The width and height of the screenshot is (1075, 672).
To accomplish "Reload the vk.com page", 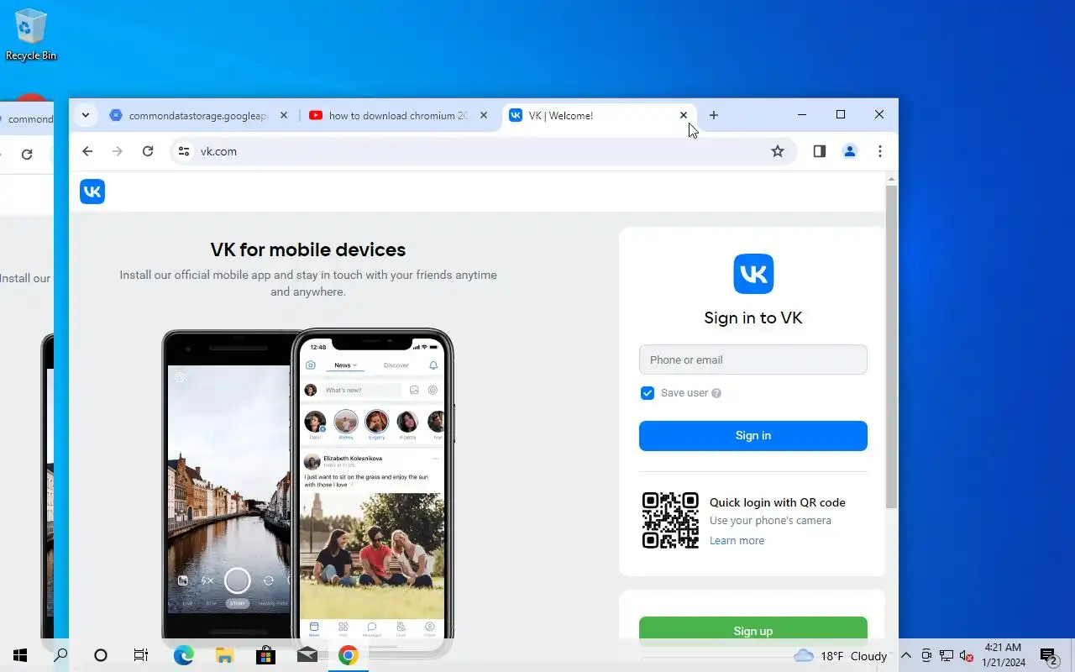I will tap(148, 151).
